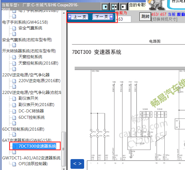Click document icon beside 安全气囊系统
The height and width of the screenshot is (170, 185).
click(x=14, y=28)
